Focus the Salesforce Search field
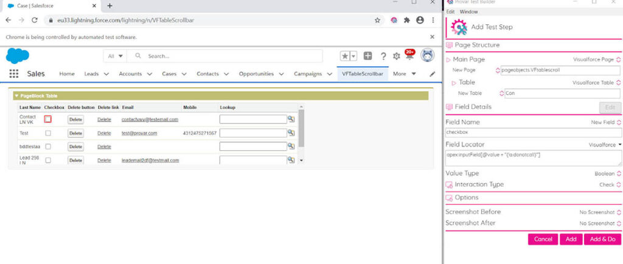The width and height of the screenshot is (623, 264). pos(226,56)
